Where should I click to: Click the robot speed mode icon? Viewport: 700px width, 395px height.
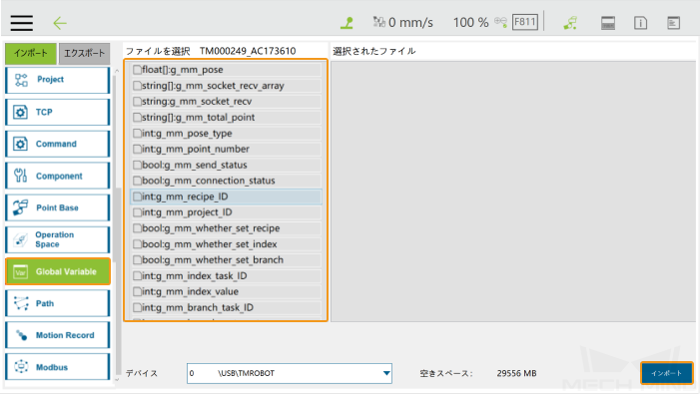378,22
